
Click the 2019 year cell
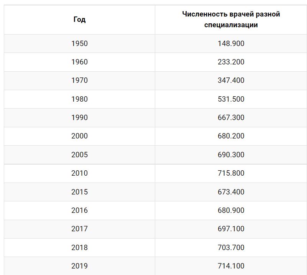tap(79, 266)
